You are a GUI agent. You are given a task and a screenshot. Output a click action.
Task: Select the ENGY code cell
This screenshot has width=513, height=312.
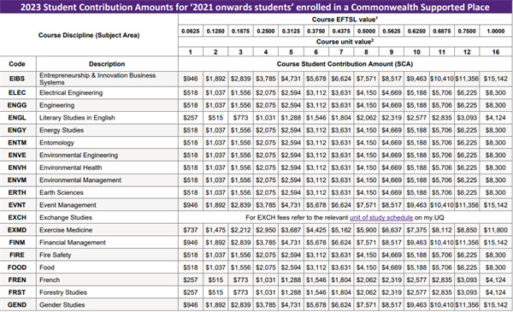(17, 130)
